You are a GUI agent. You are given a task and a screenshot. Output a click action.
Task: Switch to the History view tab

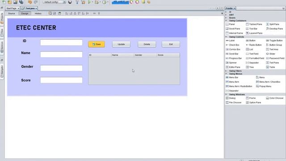(38, 13)
